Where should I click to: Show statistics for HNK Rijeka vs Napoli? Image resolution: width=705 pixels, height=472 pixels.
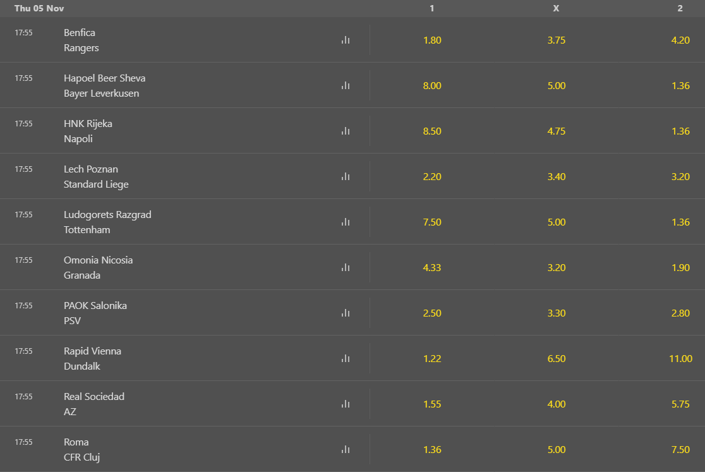pyautogui.click(x=346, y=131)
